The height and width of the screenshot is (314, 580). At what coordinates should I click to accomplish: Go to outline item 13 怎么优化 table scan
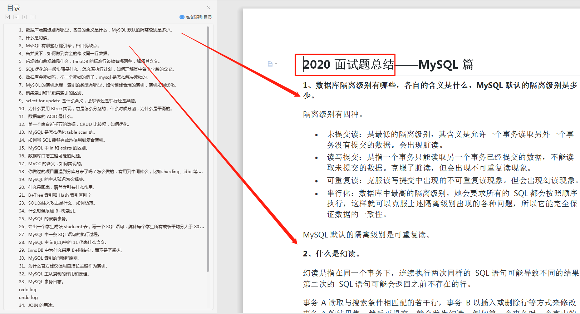[x=58, y=132]
